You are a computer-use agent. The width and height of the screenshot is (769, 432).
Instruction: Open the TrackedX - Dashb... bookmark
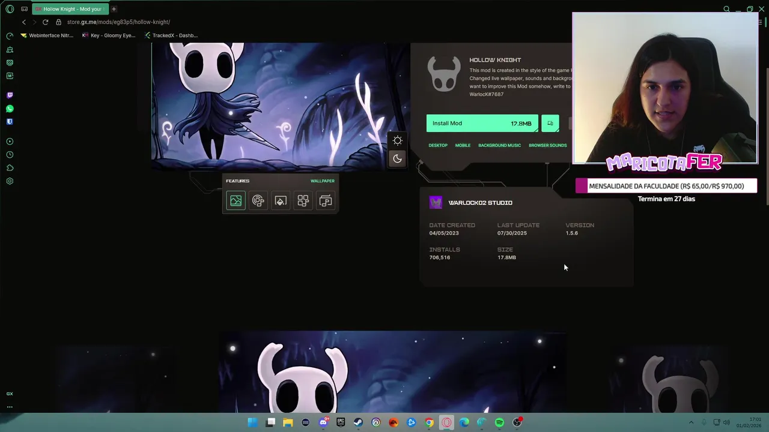[x=171, y=35]
